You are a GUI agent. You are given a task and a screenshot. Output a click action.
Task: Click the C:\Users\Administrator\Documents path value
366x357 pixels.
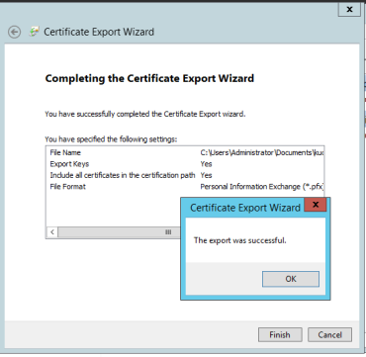262,152
